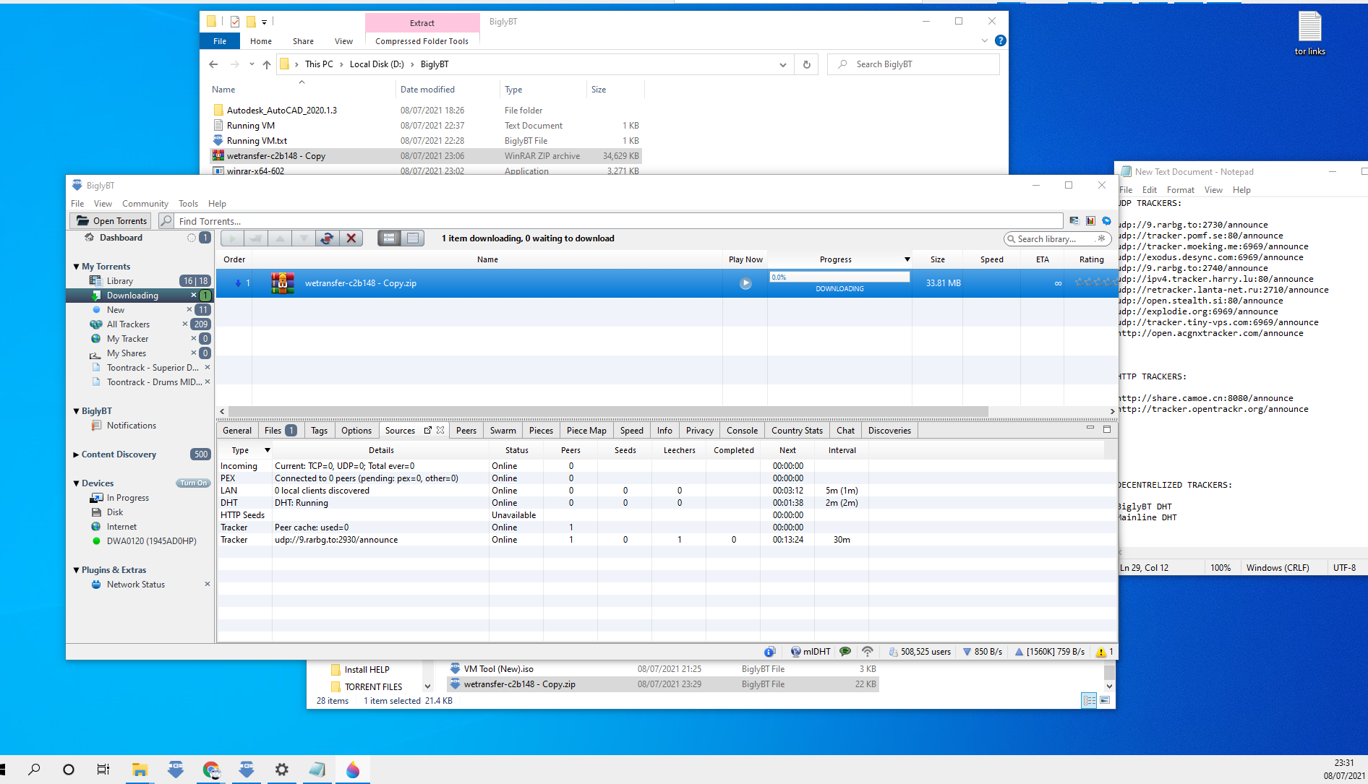Toggle Devices Turn On switch

pyautogui.click(x=193, y=483)
